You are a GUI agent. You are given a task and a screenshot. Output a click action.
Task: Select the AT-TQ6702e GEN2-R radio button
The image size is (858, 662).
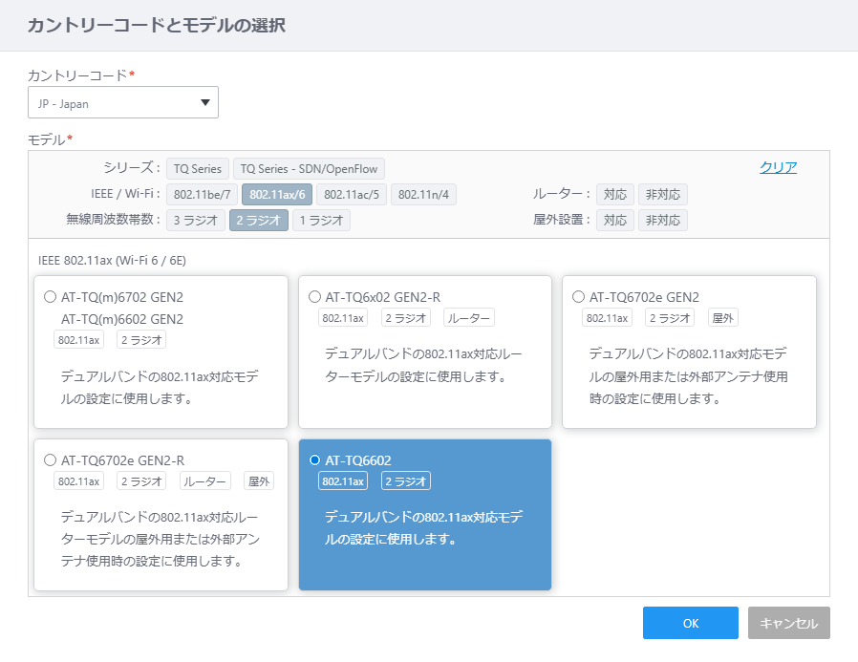(x=50, y=460)
